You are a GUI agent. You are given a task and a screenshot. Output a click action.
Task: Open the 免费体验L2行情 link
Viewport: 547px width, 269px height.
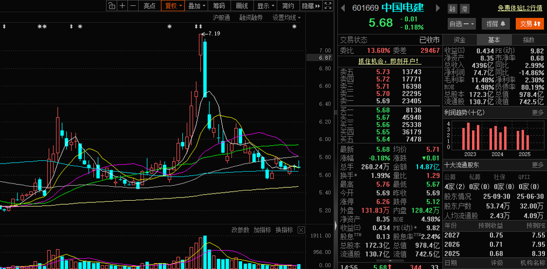521,8
